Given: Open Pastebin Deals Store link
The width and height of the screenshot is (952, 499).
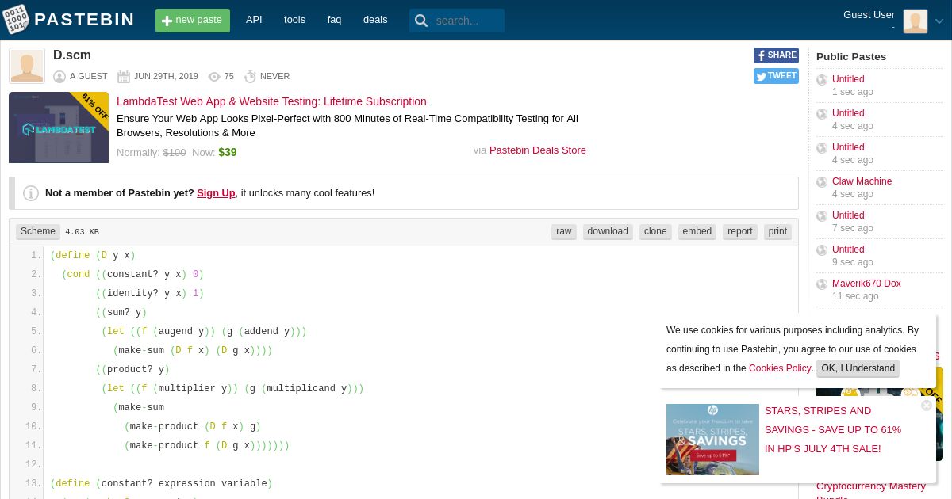Looking at the screenshot, I should click(538, 150).
